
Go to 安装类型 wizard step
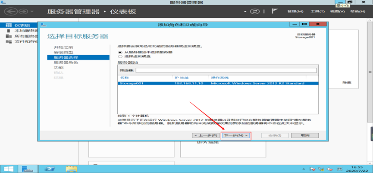point(63,52)
